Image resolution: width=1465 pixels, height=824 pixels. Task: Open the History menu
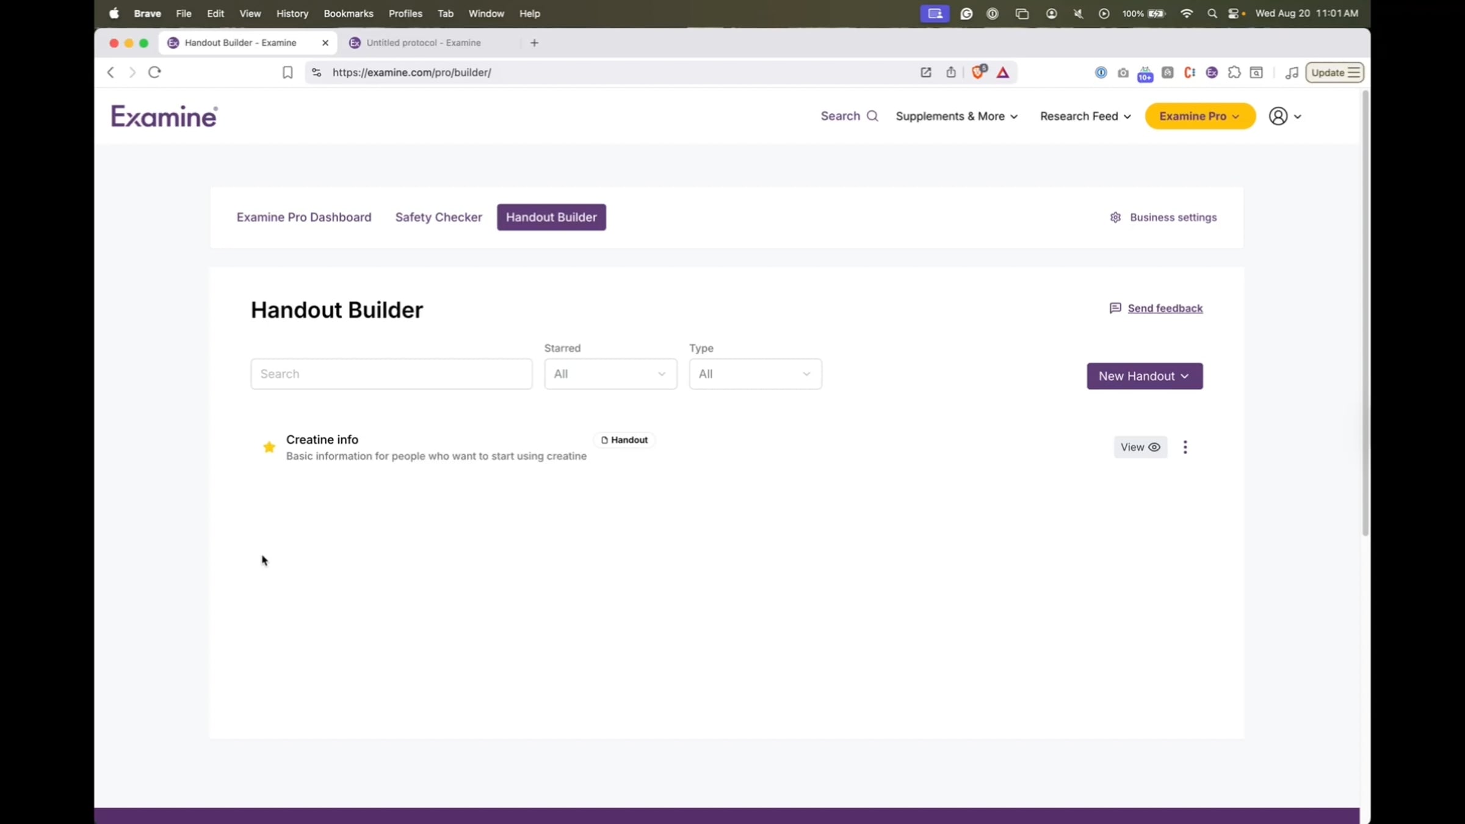click(x=292, y=13)
